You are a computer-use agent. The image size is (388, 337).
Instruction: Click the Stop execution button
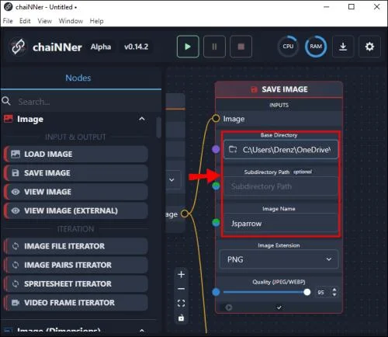241,47
